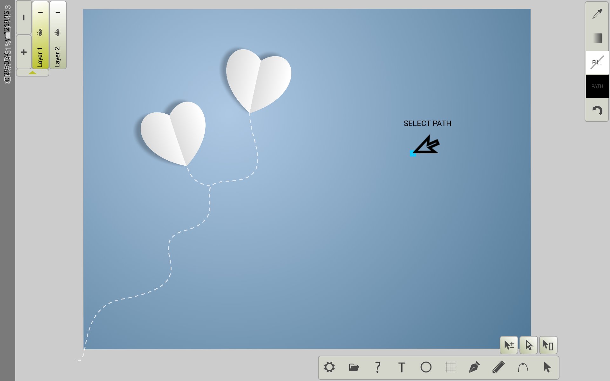
Task: Toggle the grid display icon
Action: tap(450, 367)
